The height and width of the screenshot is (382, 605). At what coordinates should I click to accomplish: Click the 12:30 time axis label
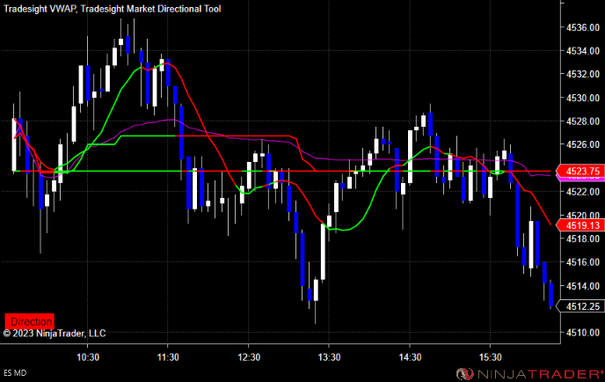point(249,357)
